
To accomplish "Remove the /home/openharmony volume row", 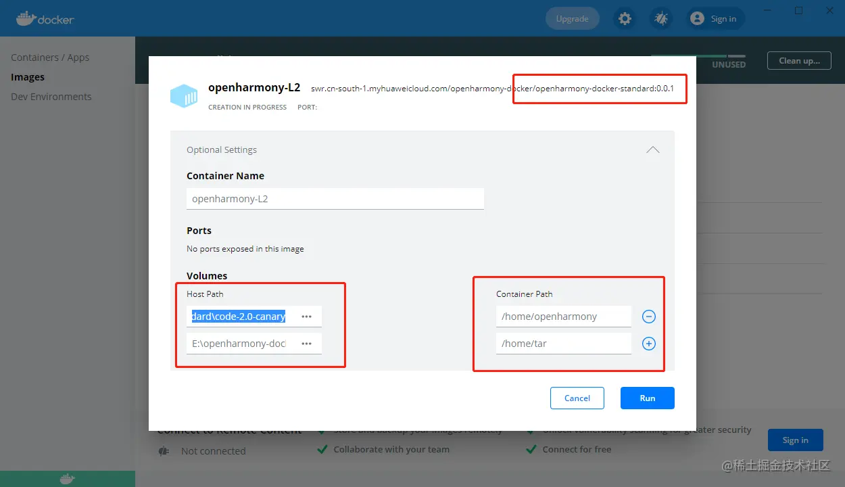I will (648, 317).
